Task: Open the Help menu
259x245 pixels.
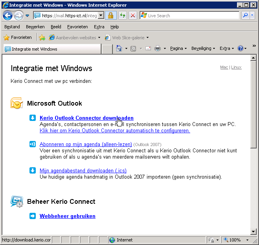Action: coord(115,27)
